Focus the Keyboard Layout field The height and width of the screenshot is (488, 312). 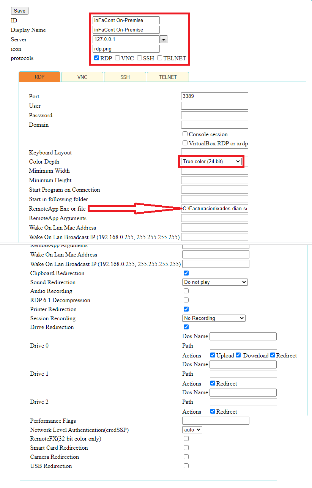click(x=214, y=153)
